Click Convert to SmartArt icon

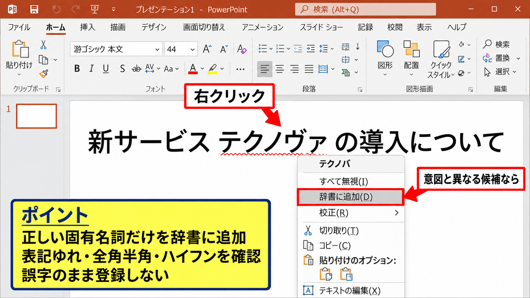click(x=346, y=73)
